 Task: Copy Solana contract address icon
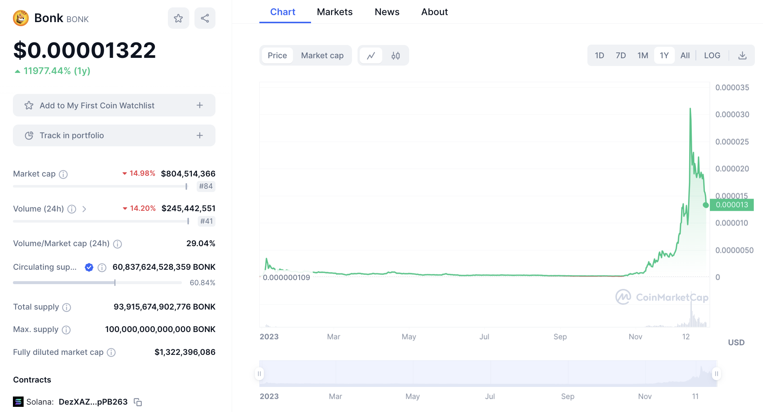click(x=138, y=402)
